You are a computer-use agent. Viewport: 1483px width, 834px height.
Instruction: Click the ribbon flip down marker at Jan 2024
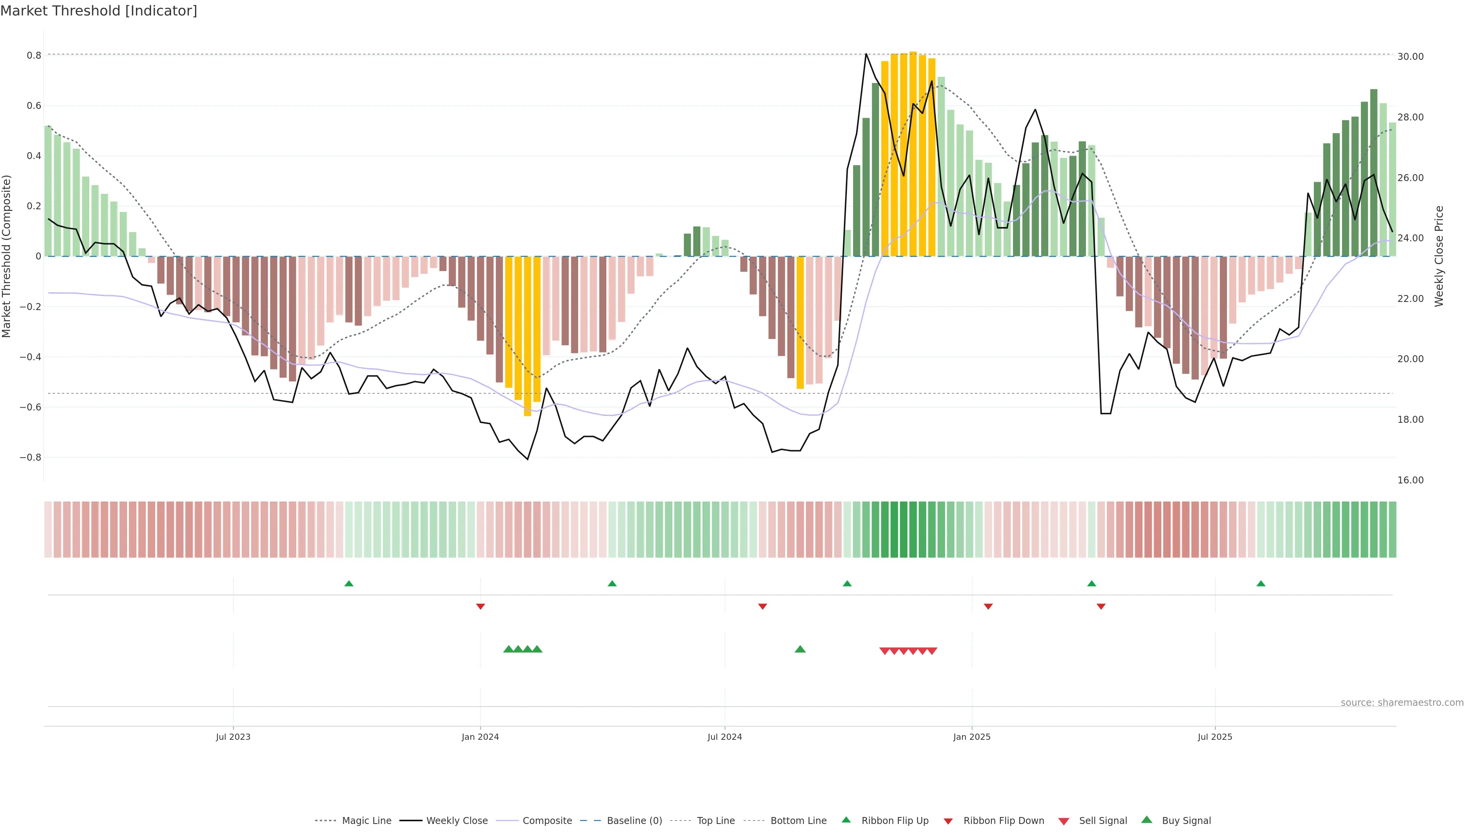(481, 607)
